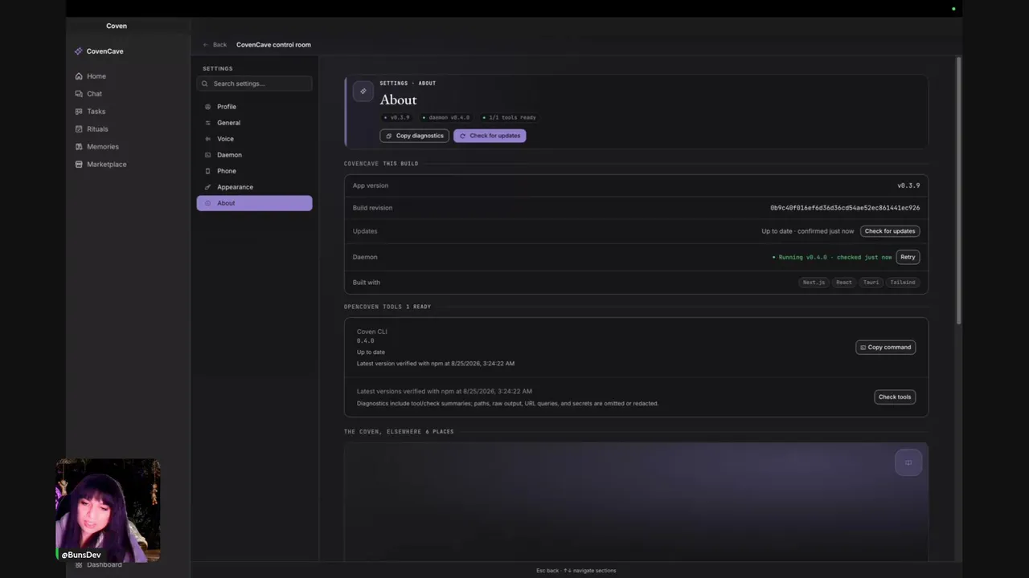
Task: Click the Marketplace storefront icon
Action: (79, 165)
